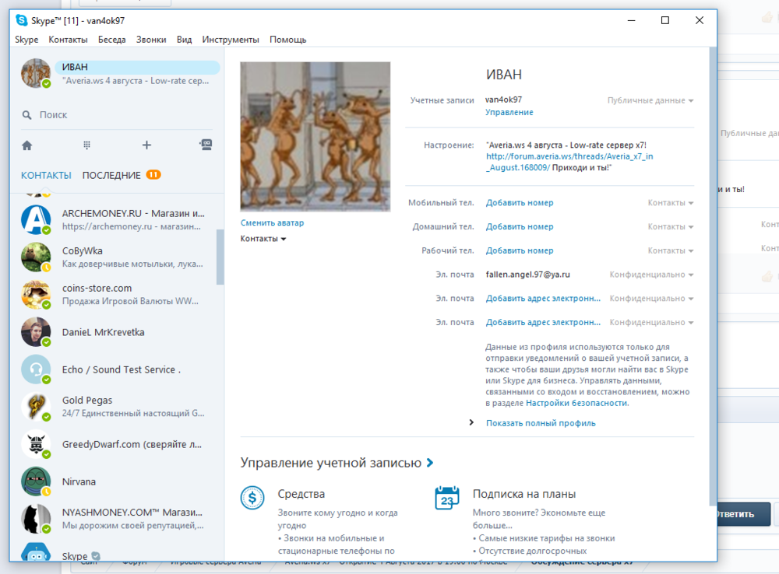The height and width of the screenshot is (574, 779).
Task: Click the contacts list scrollbar
Action: [x=220, y=257]
